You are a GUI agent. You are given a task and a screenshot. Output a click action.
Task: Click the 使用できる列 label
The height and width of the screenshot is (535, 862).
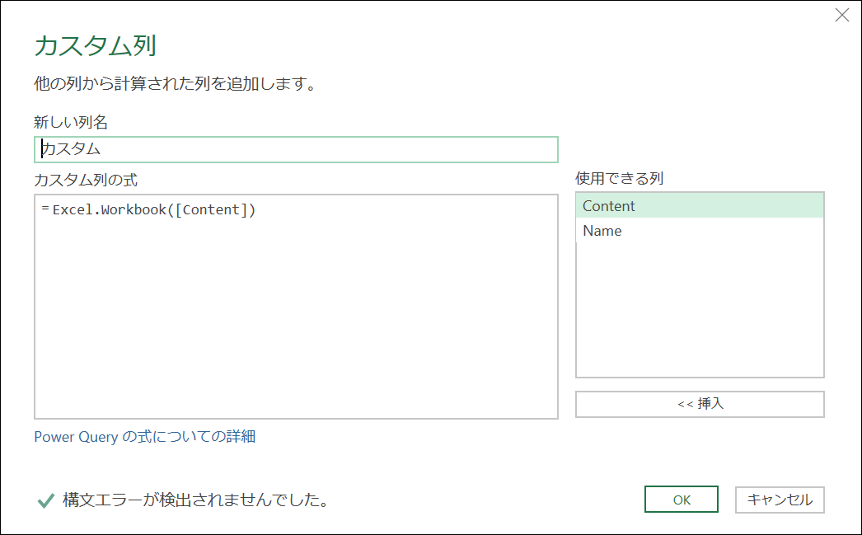[620, 178]
